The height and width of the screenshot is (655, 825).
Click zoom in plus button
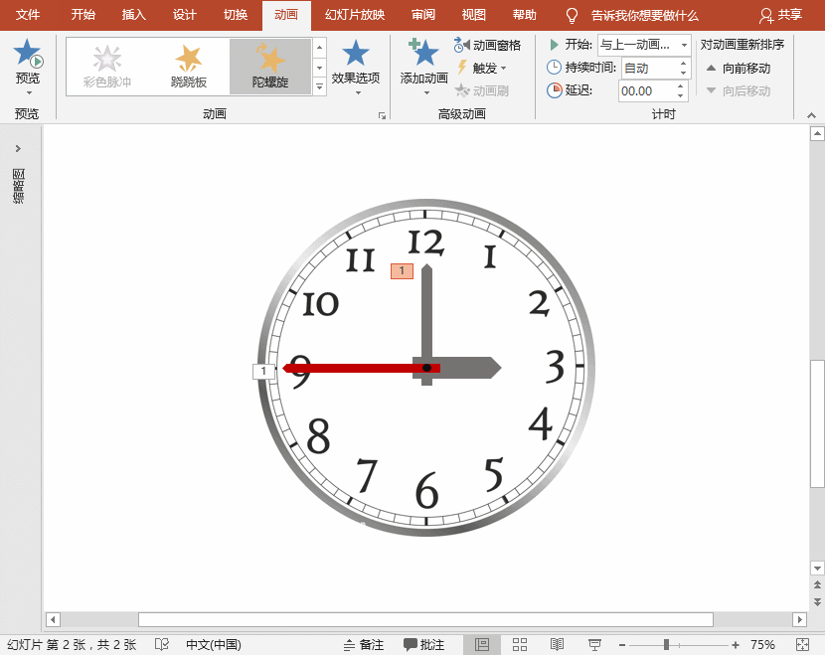point(735,644)
